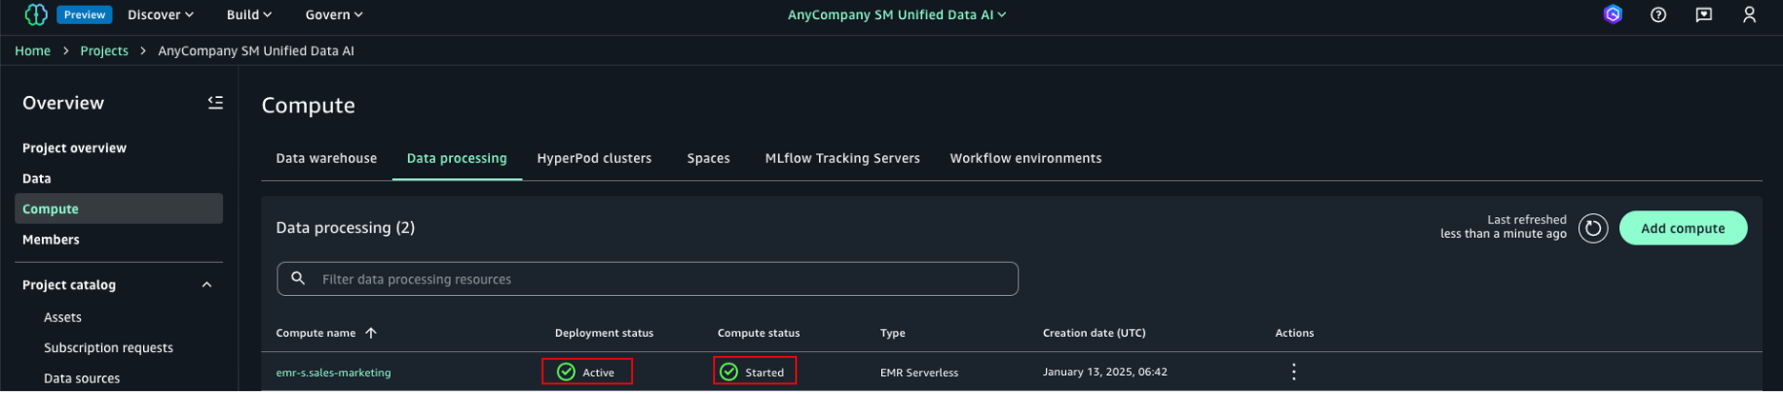Click the feedback chat bubble icon
The width and height of the screenshot is (1783, 394).
pyautogui.click(x=1704, y=14)
